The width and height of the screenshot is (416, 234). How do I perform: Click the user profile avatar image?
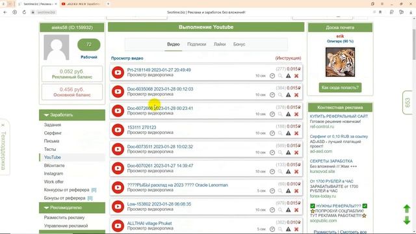point(57,47)
